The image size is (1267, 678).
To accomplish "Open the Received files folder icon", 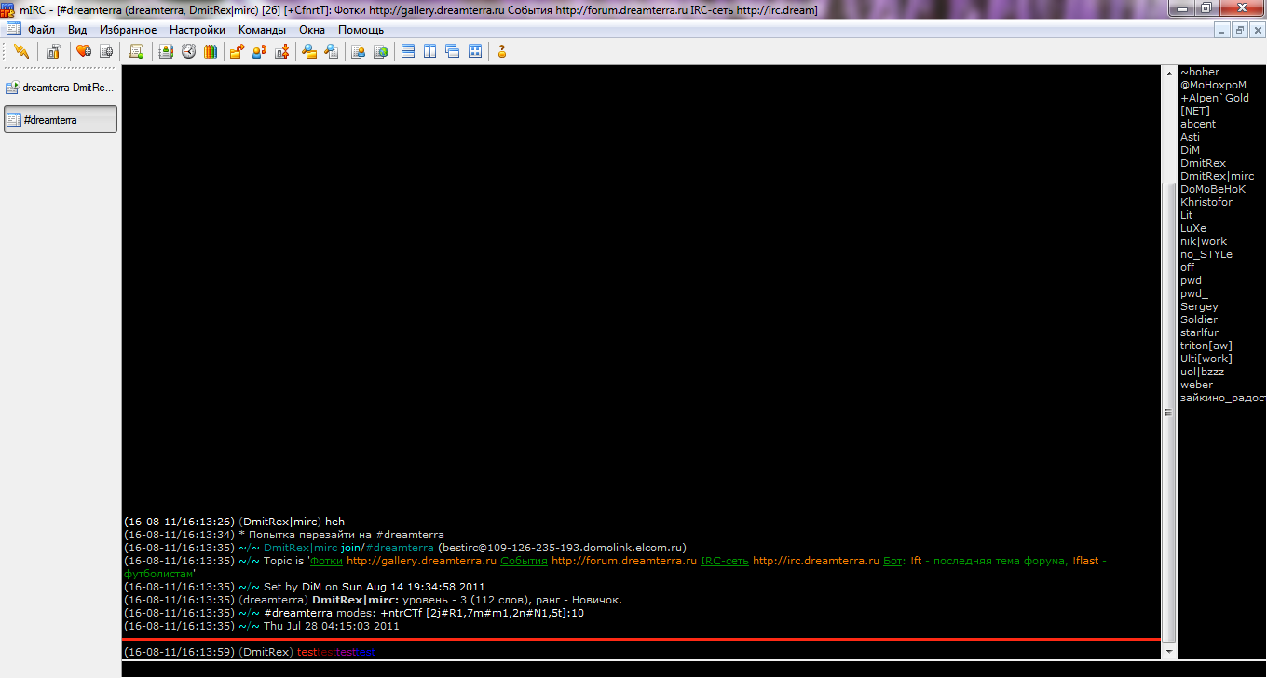I will (x=308, y=51).
